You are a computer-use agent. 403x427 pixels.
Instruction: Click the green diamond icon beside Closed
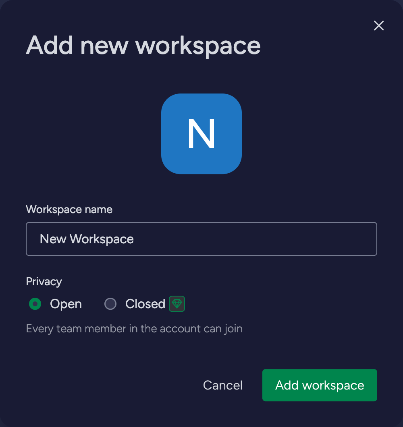[177, 304]
